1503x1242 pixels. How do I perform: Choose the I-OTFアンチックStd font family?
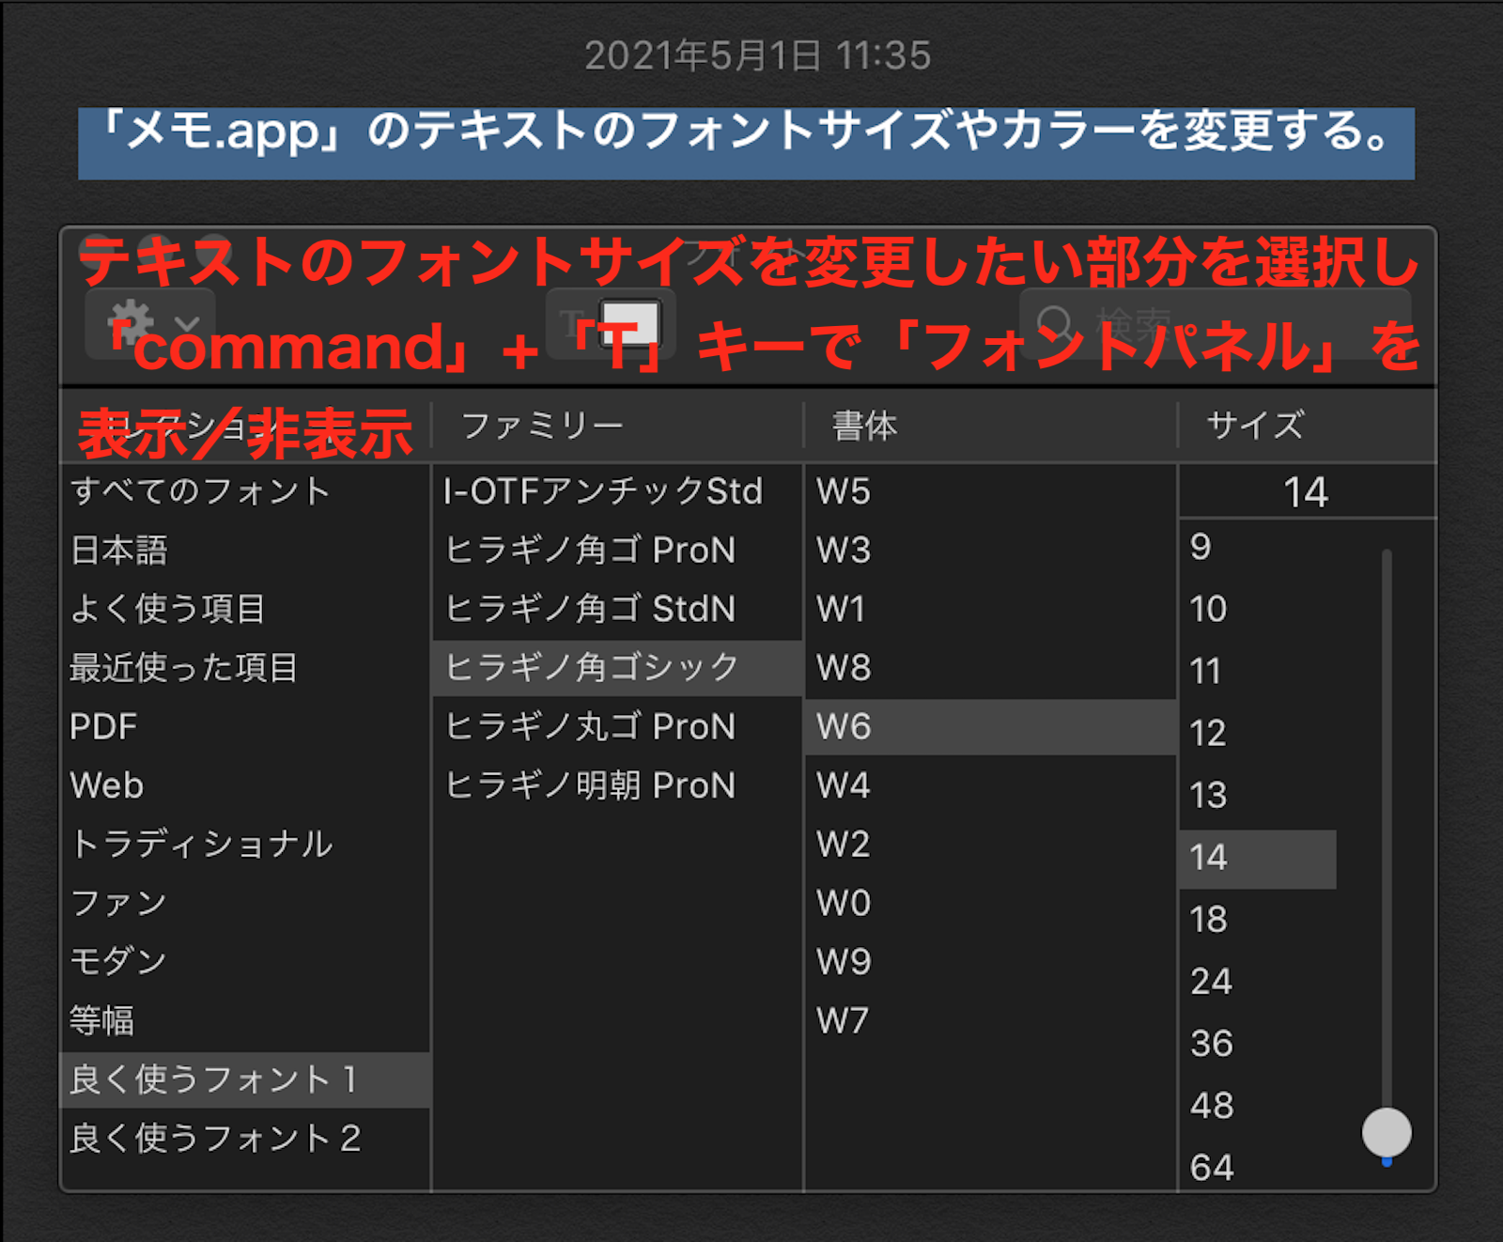click(x=617, y=491)
